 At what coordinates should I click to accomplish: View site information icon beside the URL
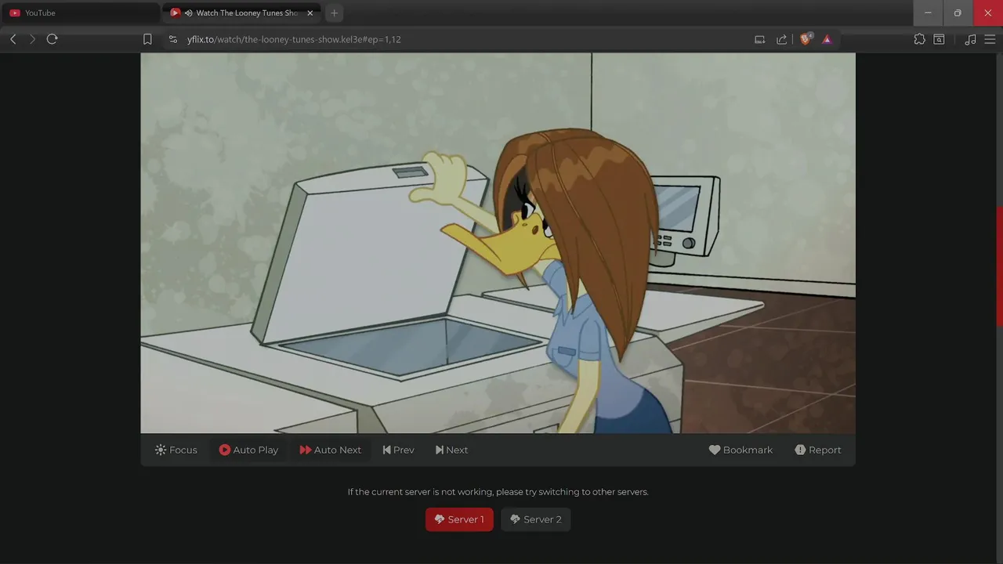coord(173,39)
